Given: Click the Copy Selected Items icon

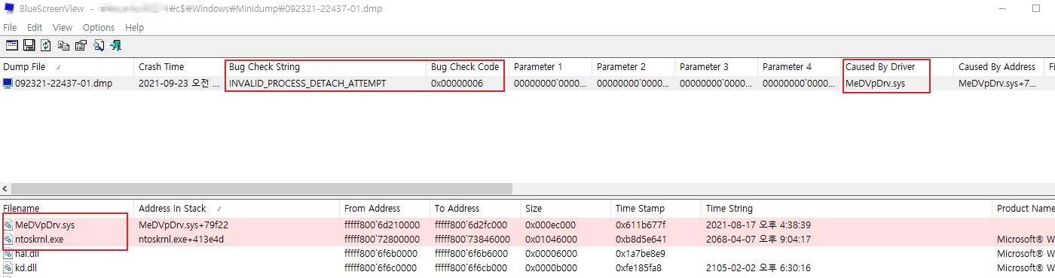Looking at the screenshot, I should pos(63,45).
